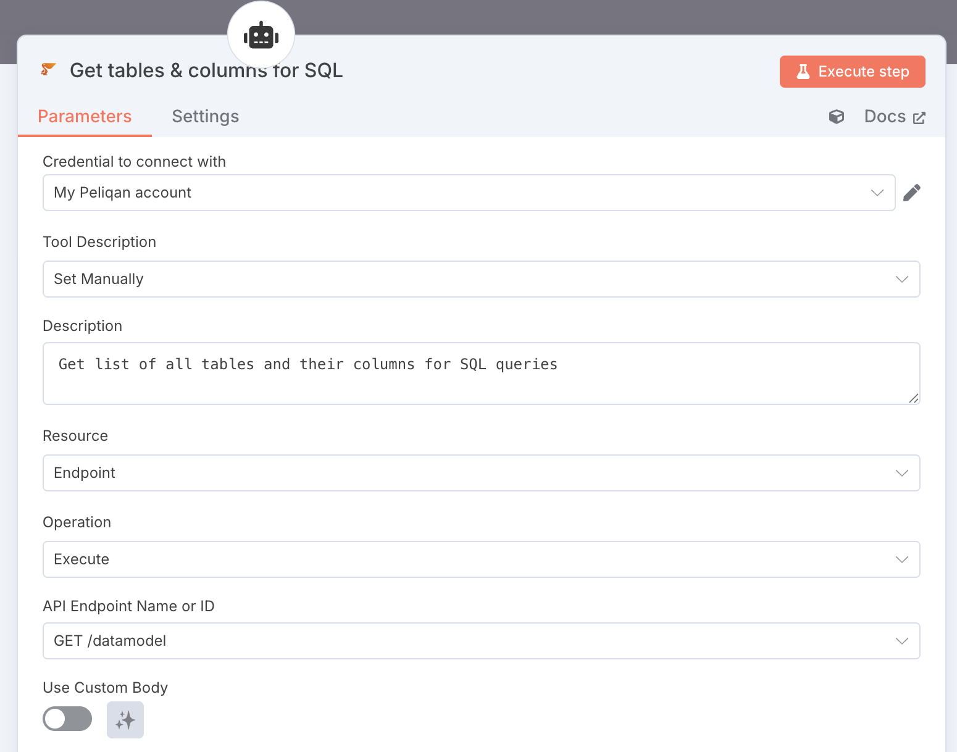Toggle the Use Custom Body switch
This screenshot has height=752, width=957.
67,719
